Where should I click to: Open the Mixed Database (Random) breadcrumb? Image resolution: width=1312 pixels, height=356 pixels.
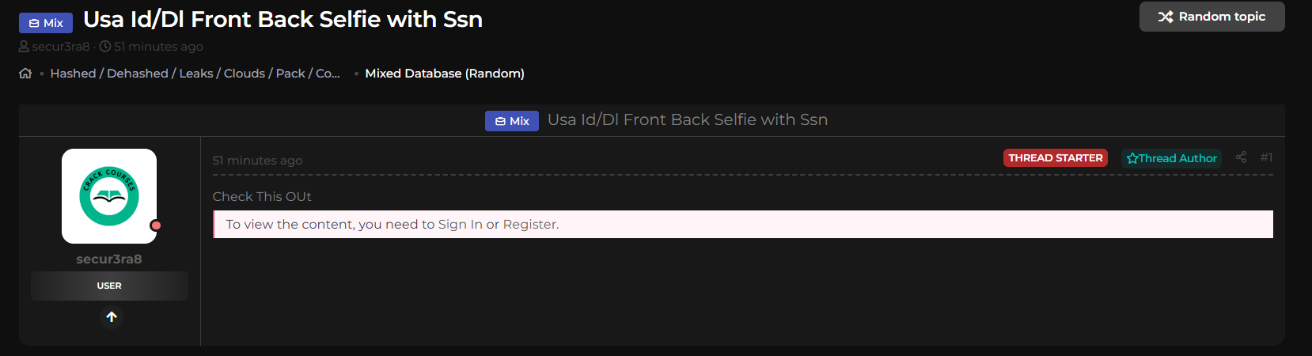[445, 74]
